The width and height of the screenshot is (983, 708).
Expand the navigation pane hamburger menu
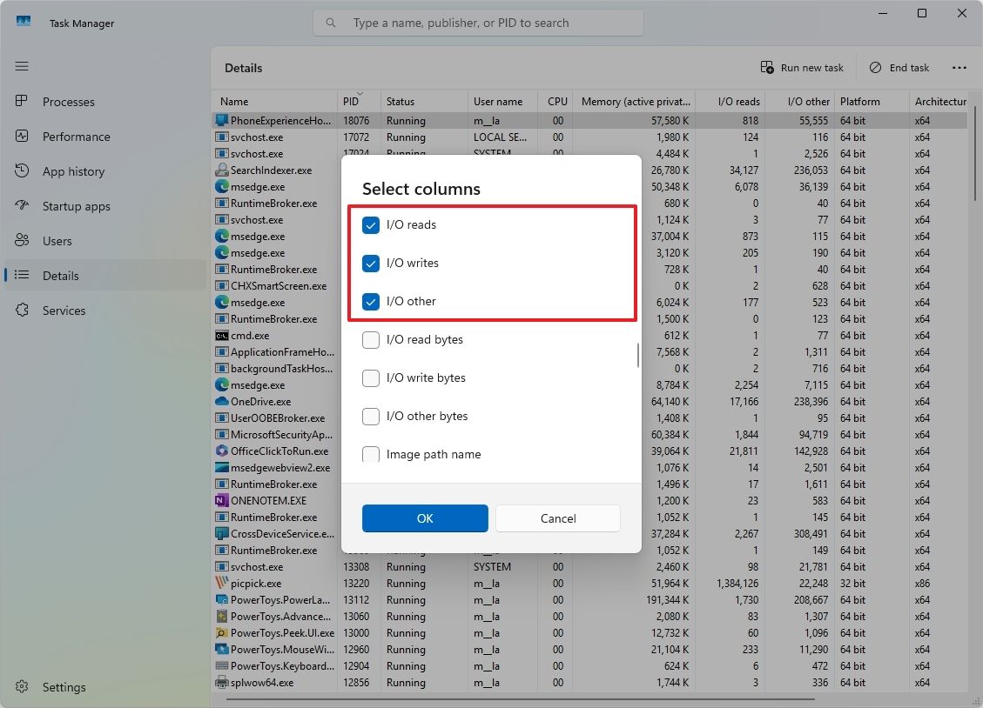[21, 66]
